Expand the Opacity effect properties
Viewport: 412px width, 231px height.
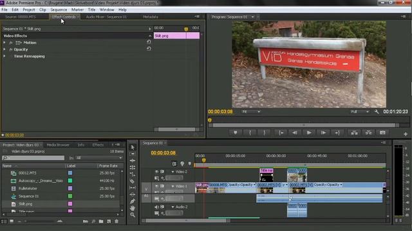tap(5, 49)
